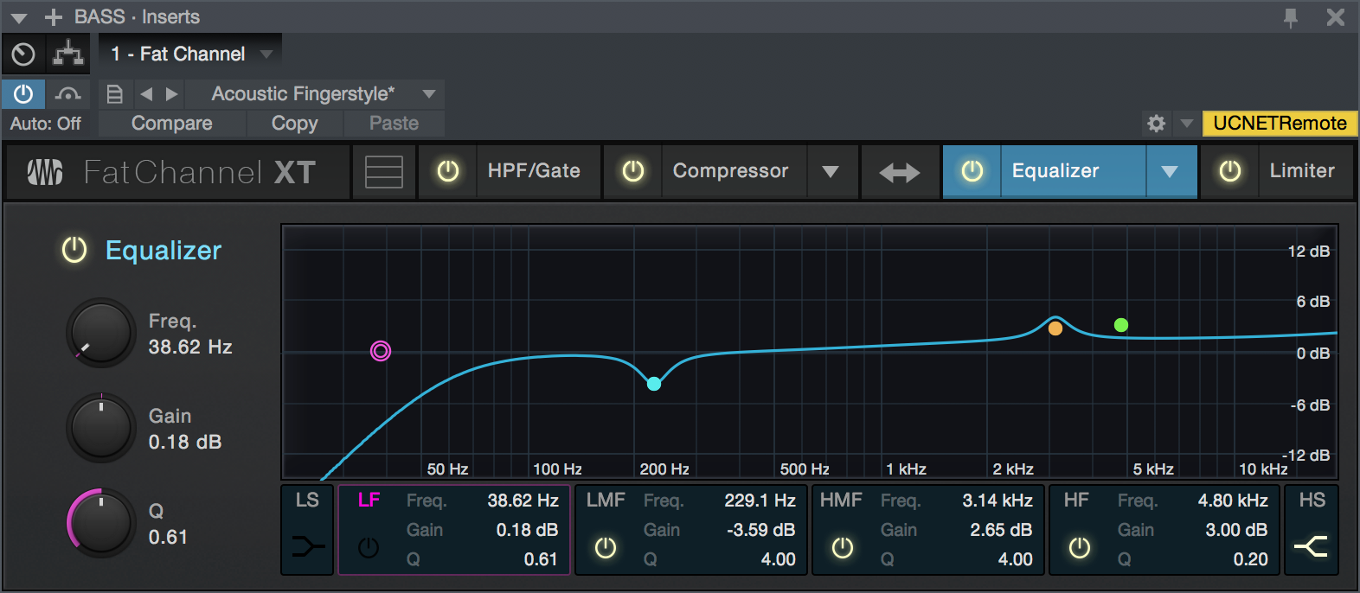The height and width of the screenshot is (593, 1360).
Task: Click the HF Gain value 3.00 dB
Action: [x=1236, y=530]
